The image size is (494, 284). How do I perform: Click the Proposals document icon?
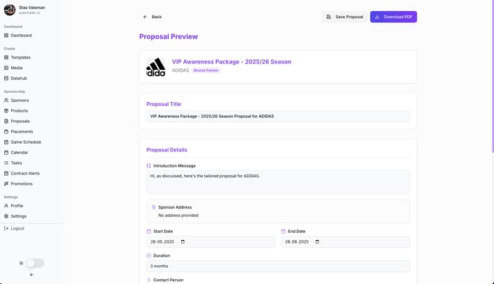click(x=6, y=121)
